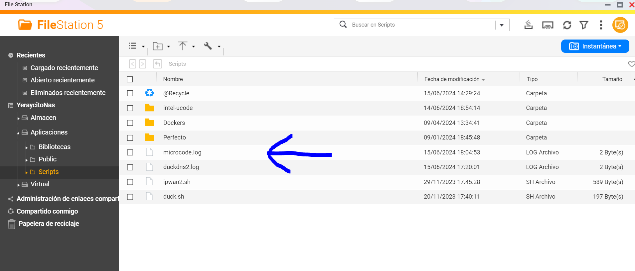Image resolution: width=635 pixels, height=271 pixels.
Task: Click the remote mount stack icon
Action: pyautogui.click(x=529, y=25)
